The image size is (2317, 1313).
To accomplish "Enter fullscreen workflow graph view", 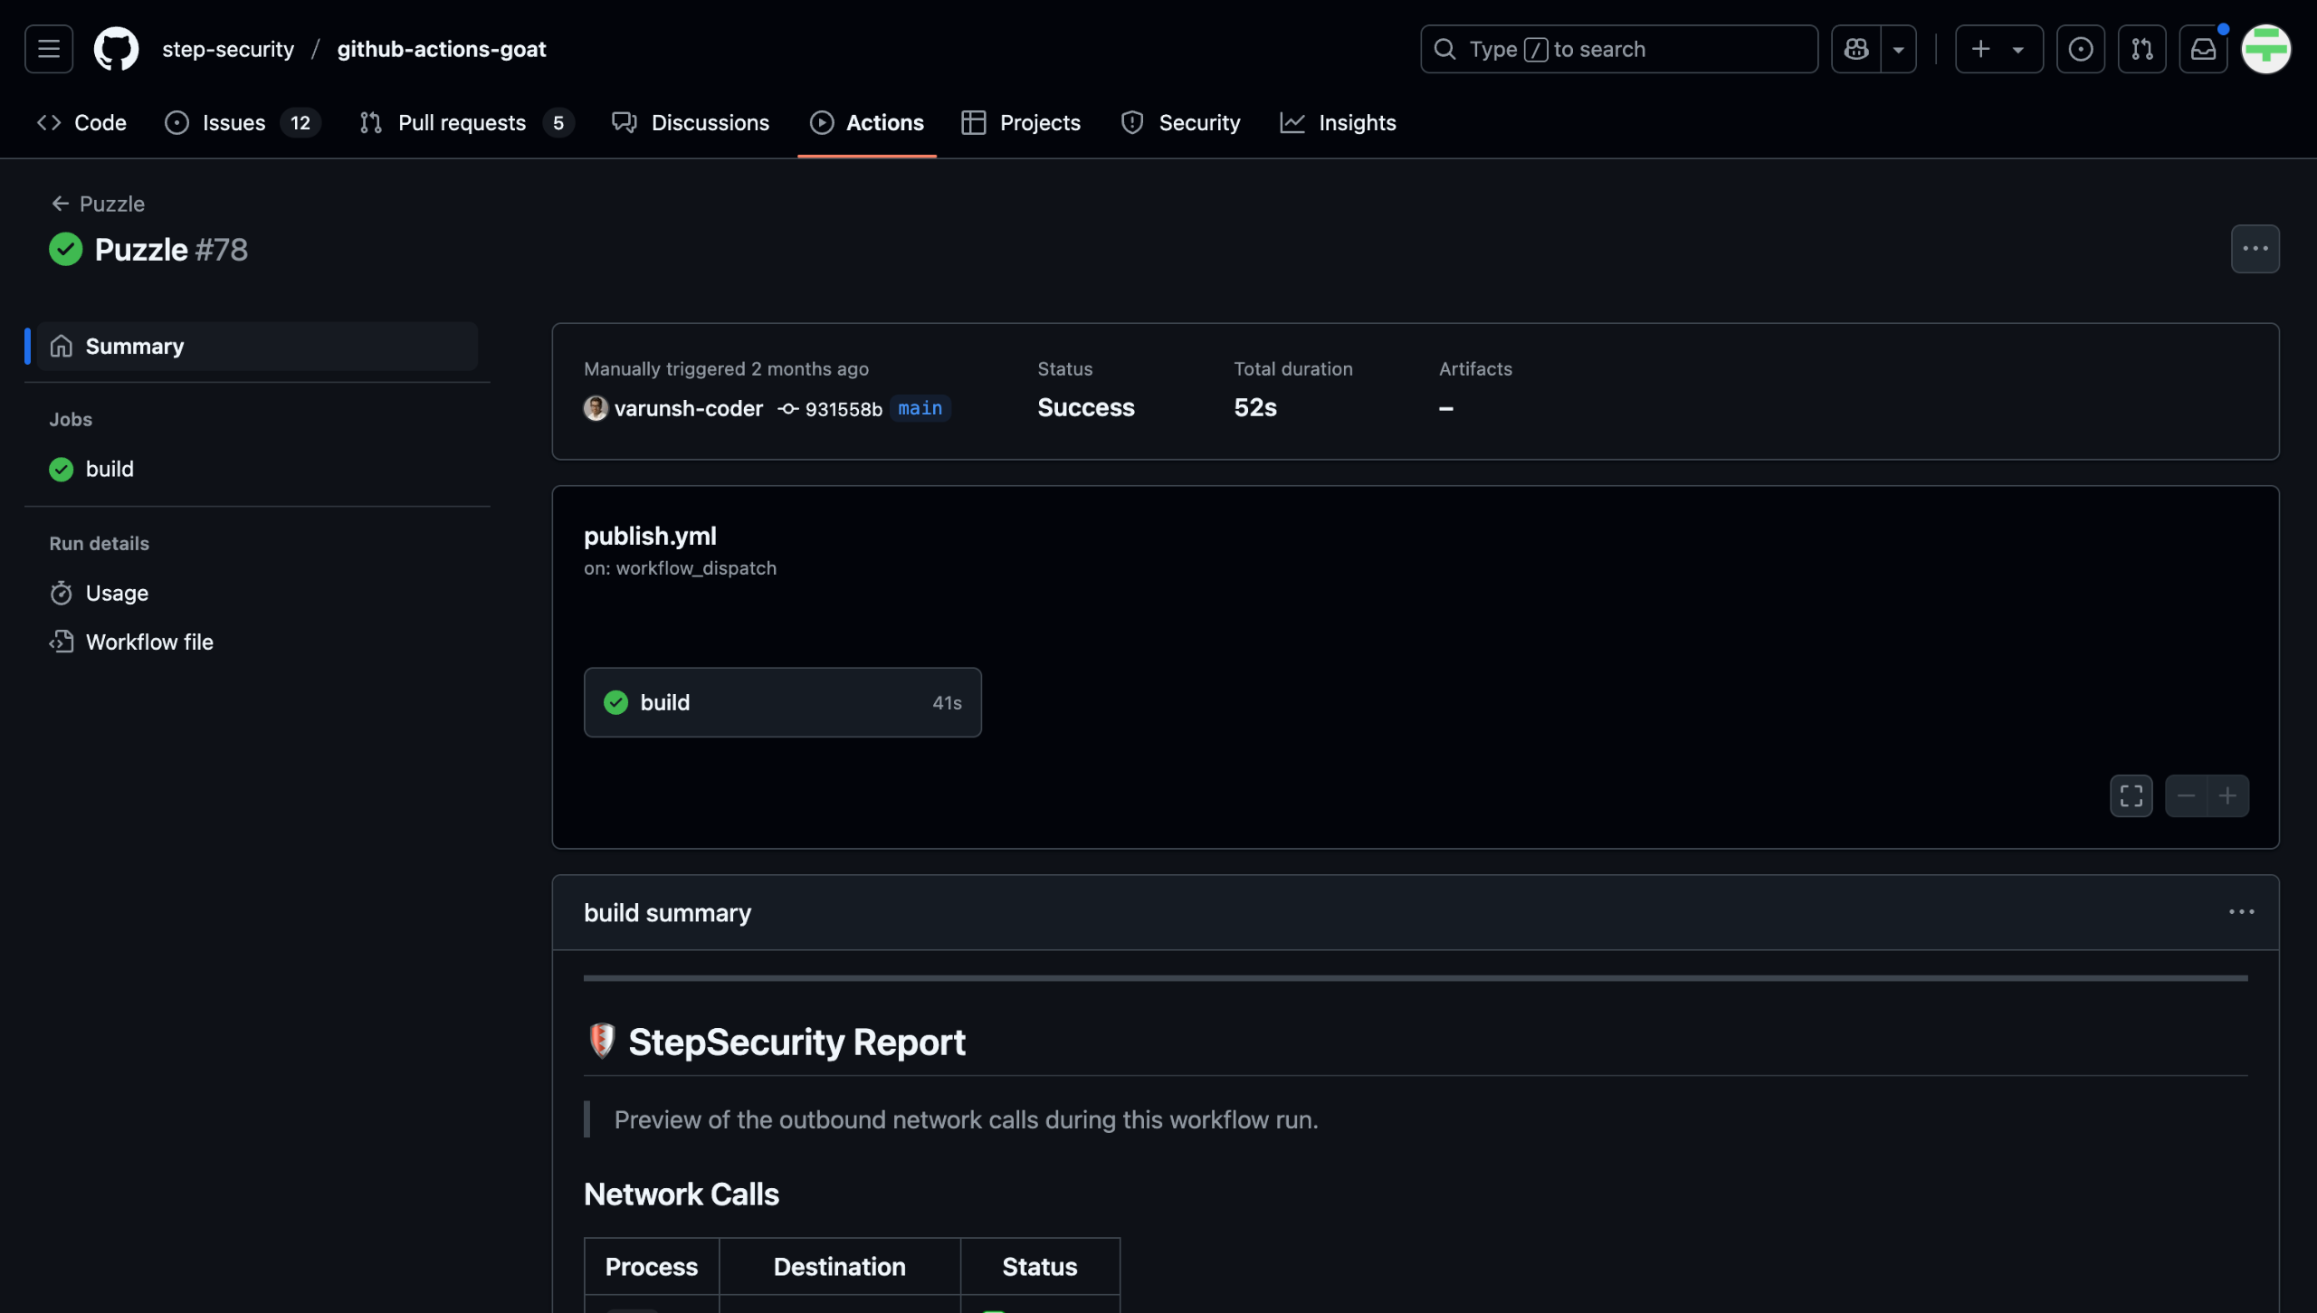I will click(2131, 796).
